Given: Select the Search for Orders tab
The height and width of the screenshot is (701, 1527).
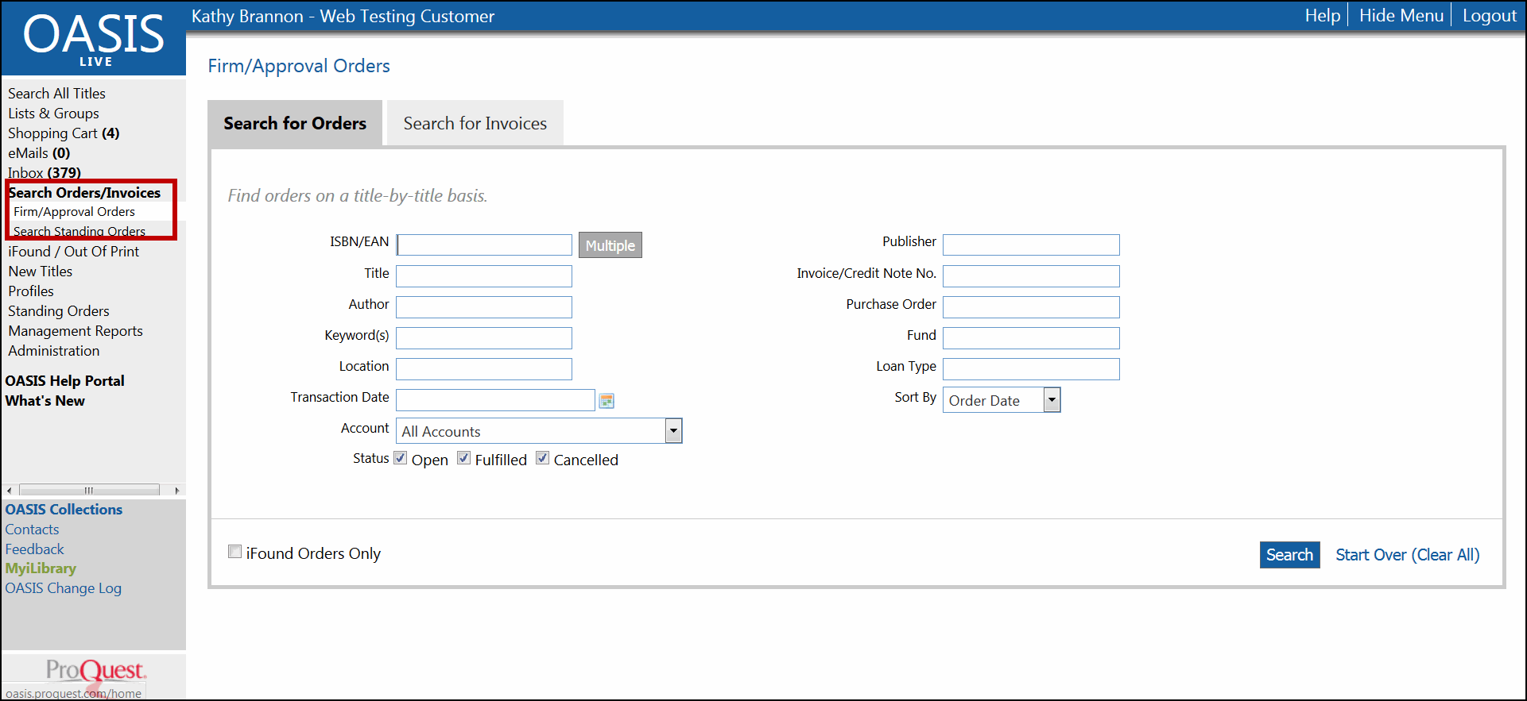Looking at the screenshot, I should [x=295, y=123].
